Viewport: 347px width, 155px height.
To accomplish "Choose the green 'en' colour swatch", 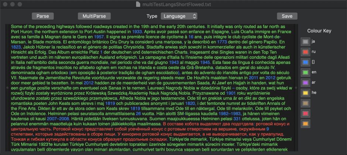I will pyautogui.click(x=305, y=73).
